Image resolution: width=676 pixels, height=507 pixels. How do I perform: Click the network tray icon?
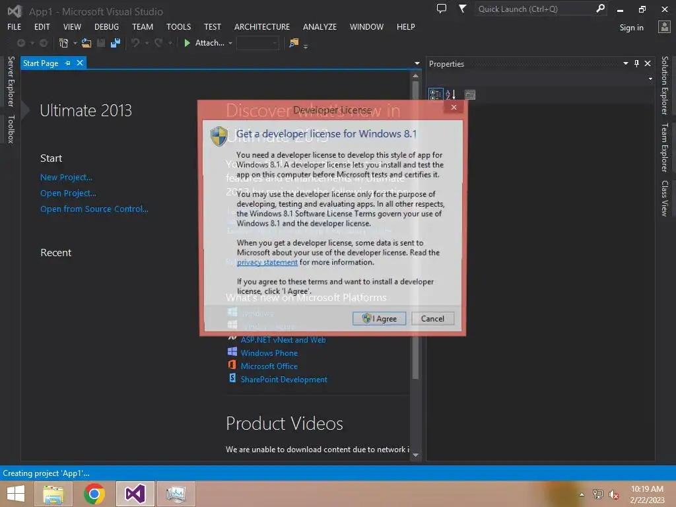(x=597, y=494)
